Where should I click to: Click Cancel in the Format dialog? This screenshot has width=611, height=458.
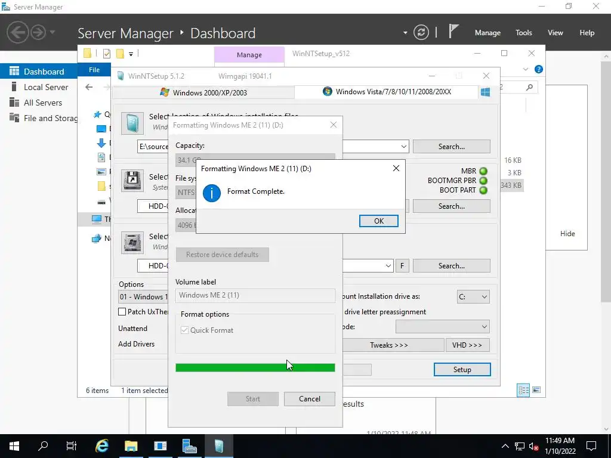pyautogui.click(x=310, y=399)
